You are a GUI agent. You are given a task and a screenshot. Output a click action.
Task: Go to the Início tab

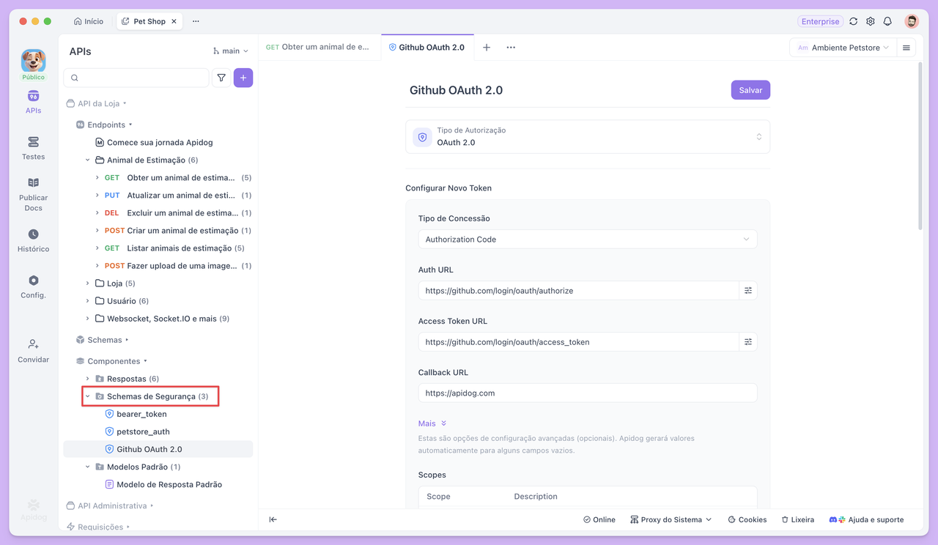tap(89, 21)
